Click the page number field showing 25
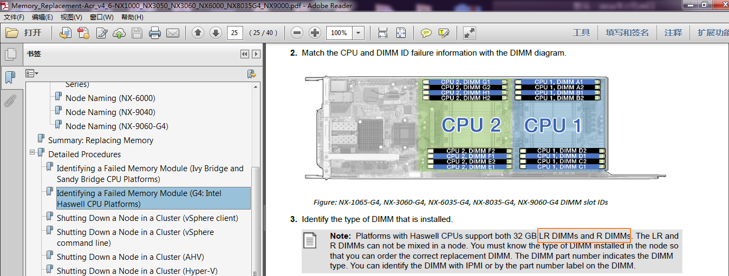 235,33
